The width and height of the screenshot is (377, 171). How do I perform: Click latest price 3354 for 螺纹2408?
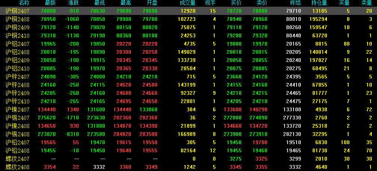tap(50, 167)
